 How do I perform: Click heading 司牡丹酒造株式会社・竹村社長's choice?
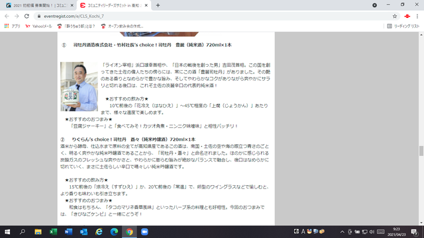152,45
